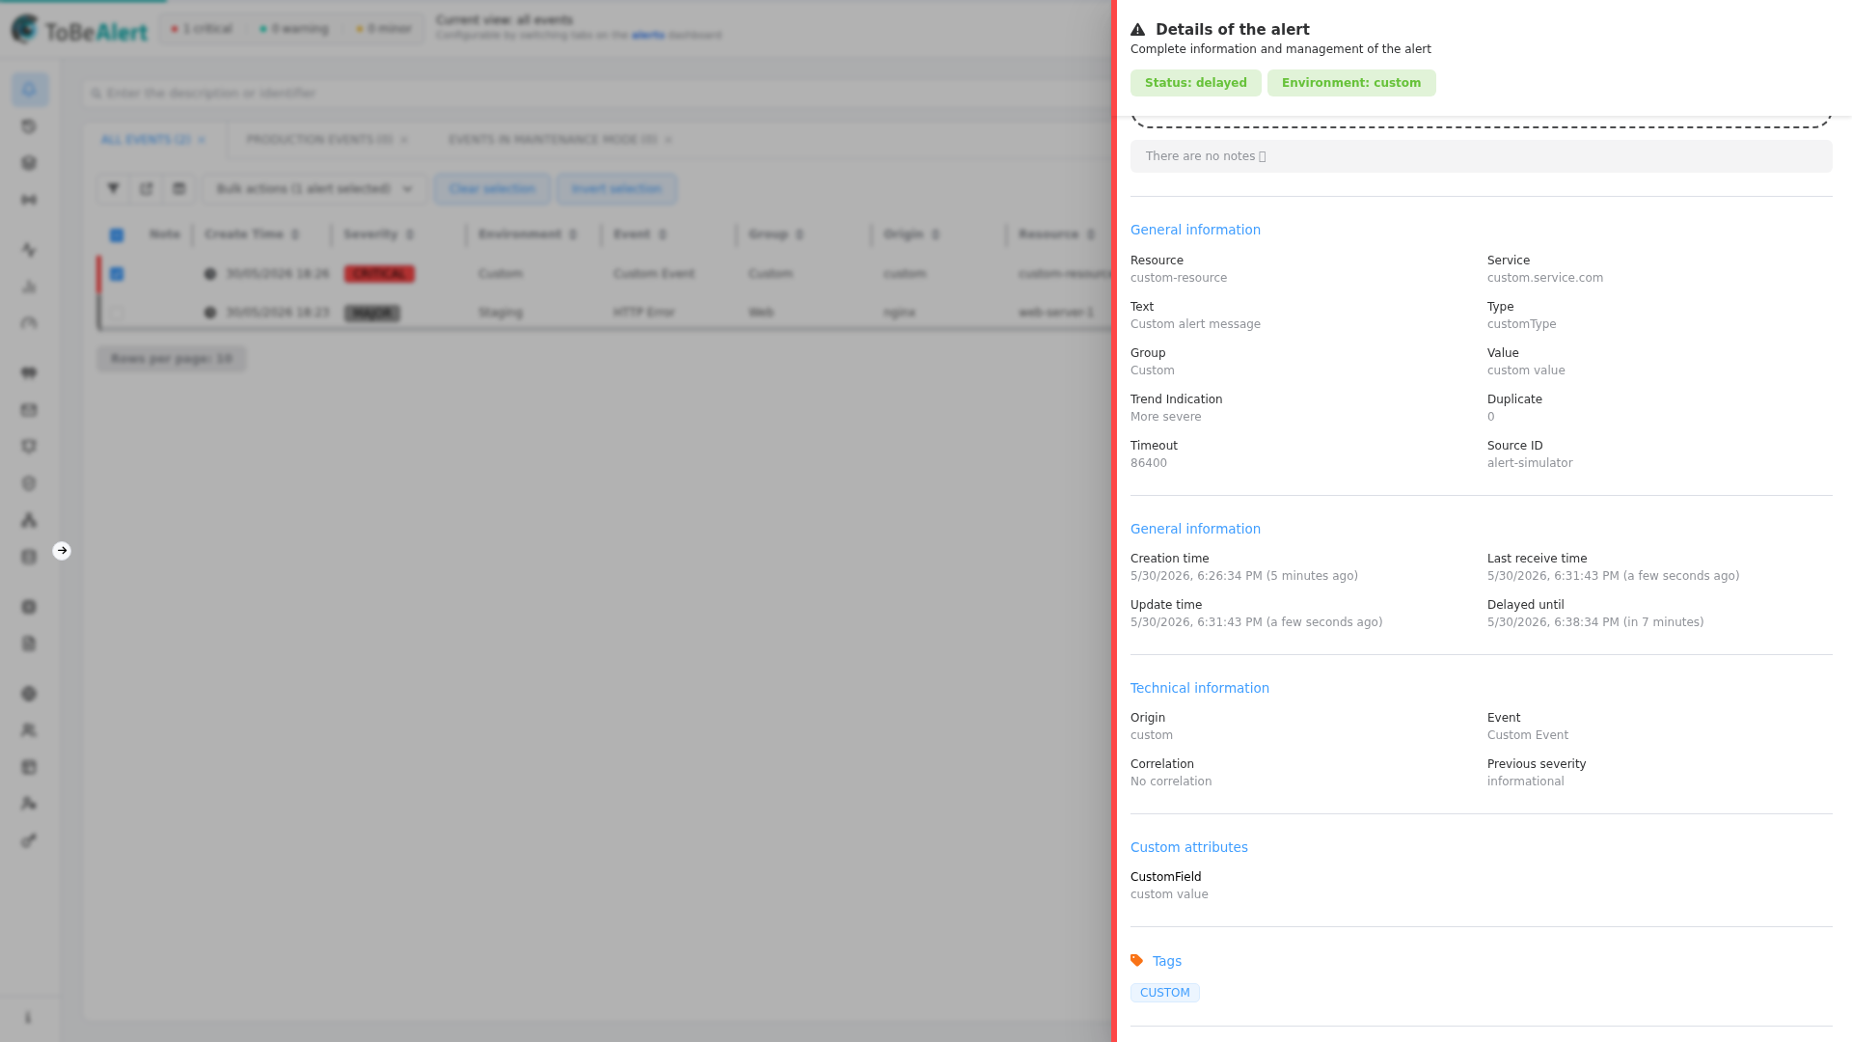Image resolution: width=1852 pixels, height=1042 pixels.
Task: Click the 'There are no notes' box
Action: coord(1481,156)
